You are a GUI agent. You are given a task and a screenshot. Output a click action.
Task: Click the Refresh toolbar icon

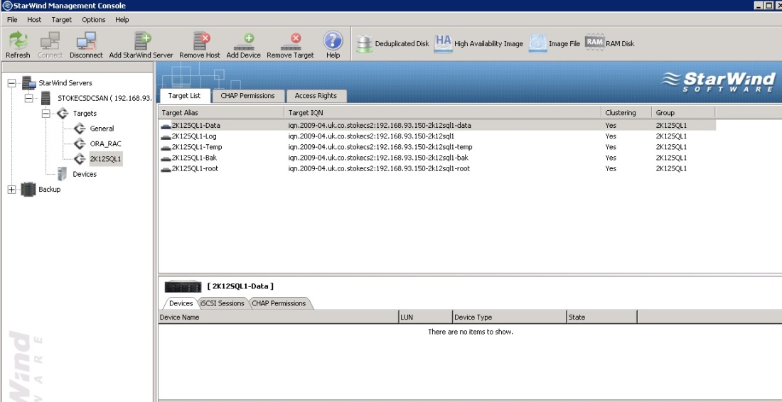pos(18,40)
